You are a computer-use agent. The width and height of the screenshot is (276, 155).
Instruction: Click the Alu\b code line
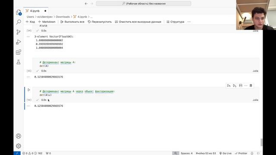click(x=43, y=26)
